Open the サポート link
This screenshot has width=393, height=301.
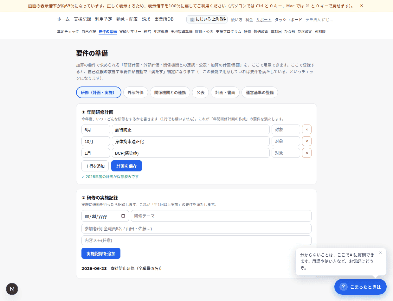coord(264,20)
